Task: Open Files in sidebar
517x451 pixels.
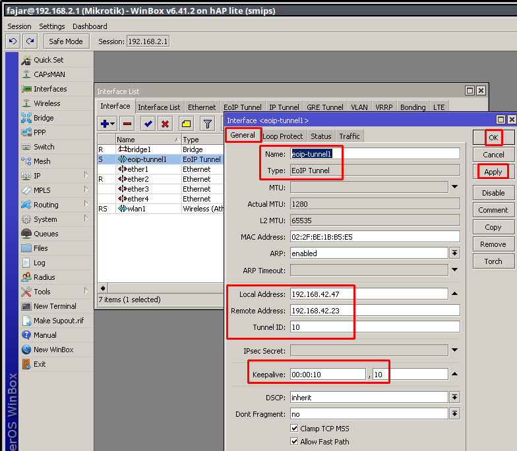Action: [41, 248]
